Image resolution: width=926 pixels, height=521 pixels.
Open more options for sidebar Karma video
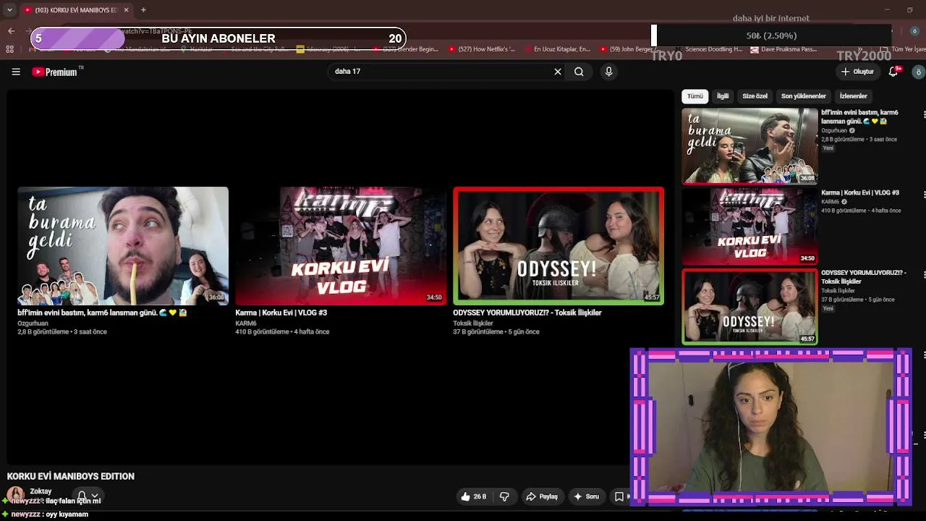tap(923, 195)
